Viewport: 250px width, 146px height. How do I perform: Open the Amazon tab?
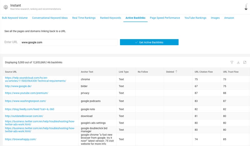coord(229,18)
